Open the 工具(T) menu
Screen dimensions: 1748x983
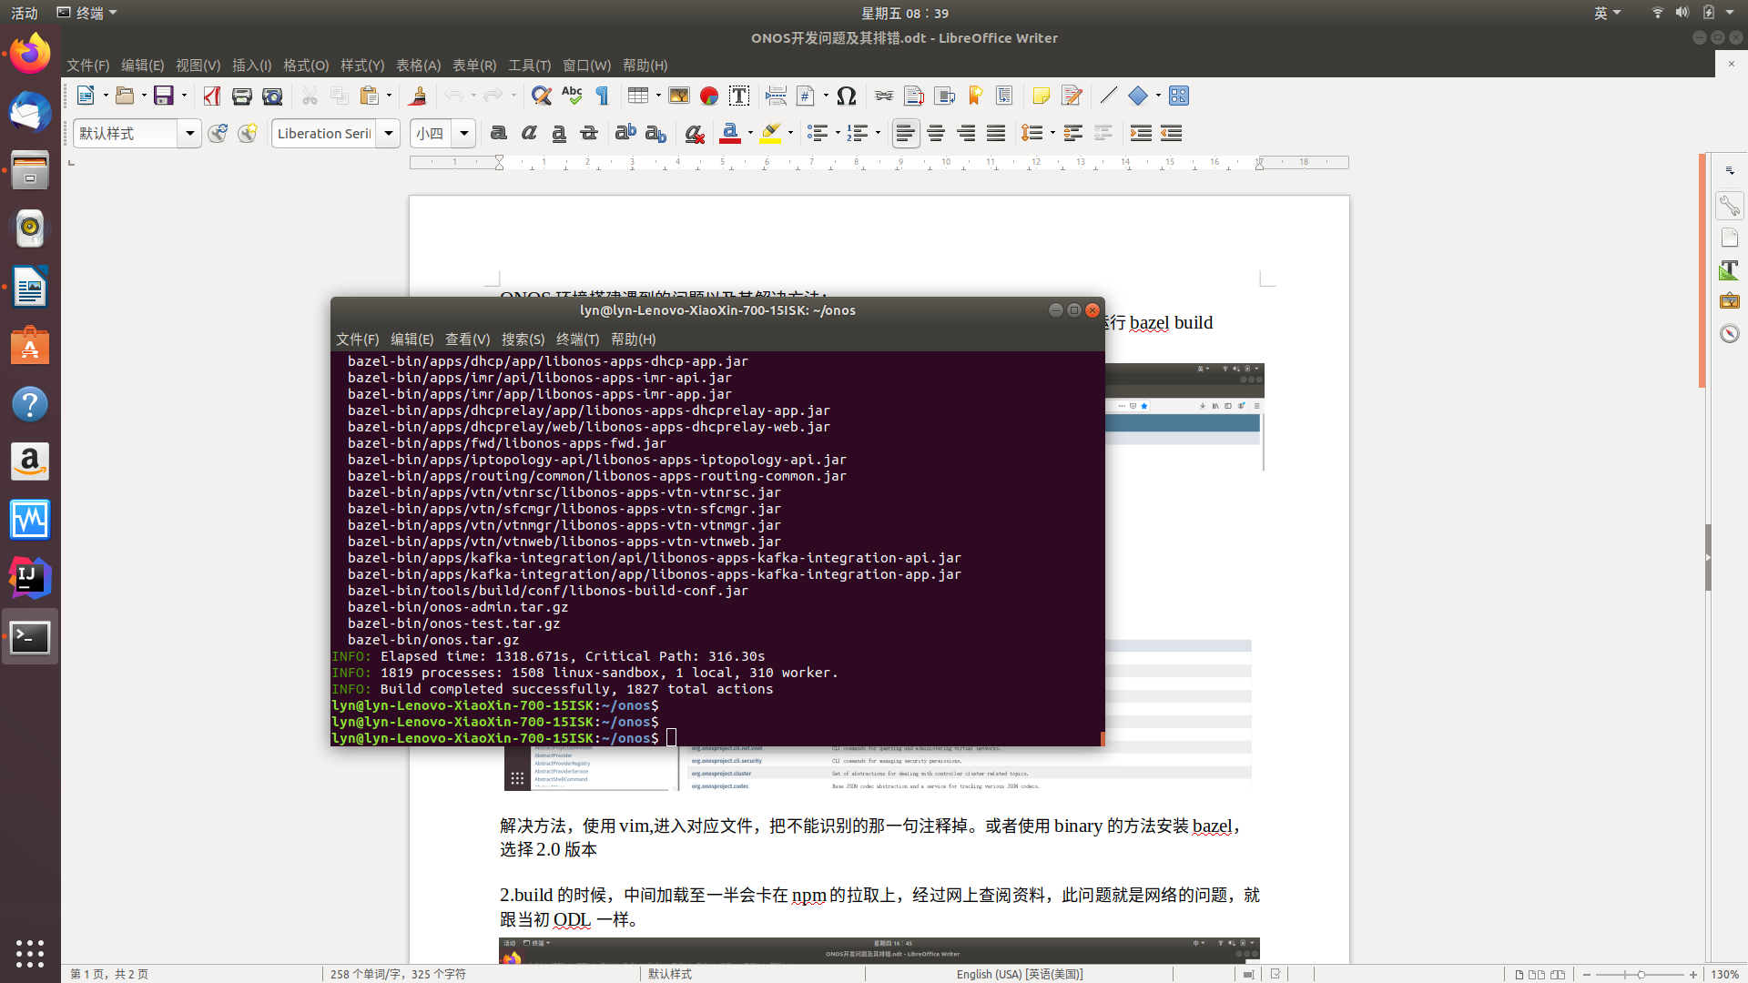click(x=529, y=65)
